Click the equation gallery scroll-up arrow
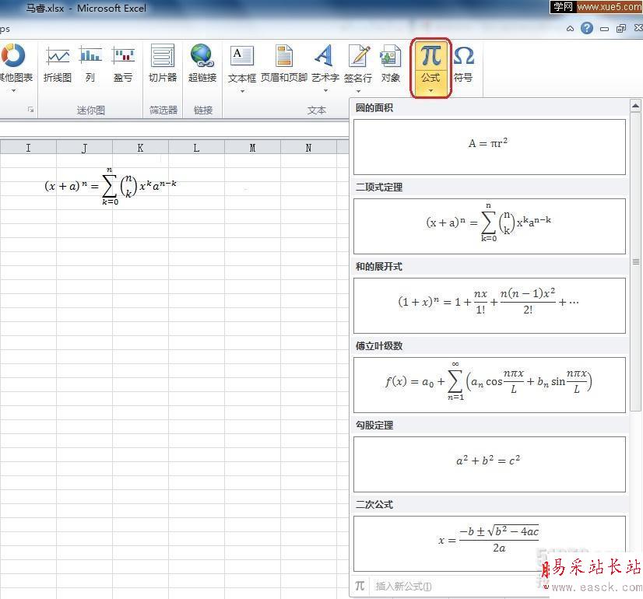 click(x=635, y=106)
